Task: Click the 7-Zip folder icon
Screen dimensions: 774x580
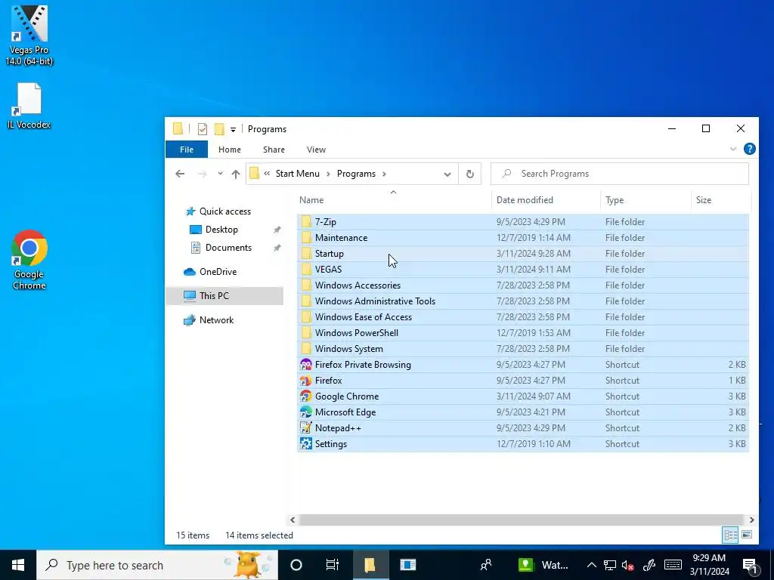Action: pos(306,221)
